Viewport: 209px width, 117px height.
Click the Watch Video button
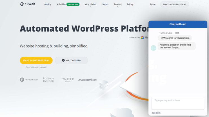[x=72, y=60]
